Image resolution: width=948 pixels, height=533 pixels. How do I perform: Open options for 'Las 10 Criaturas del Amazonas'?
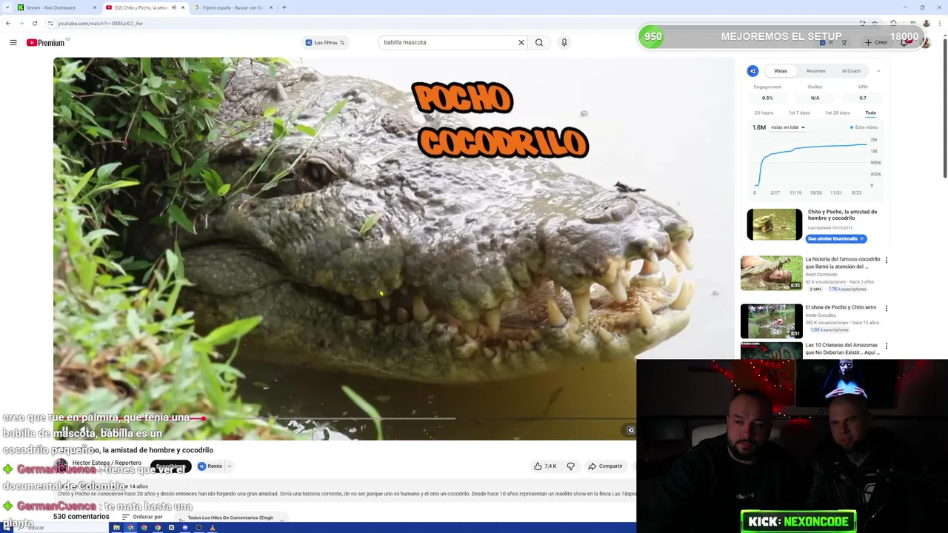[x=886, y=346]
